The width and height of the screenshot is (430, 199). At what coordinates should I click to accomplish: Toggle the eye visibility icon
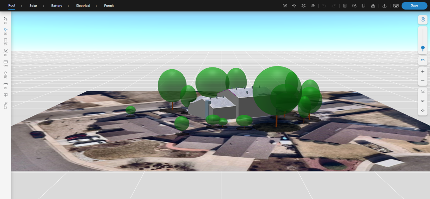click(313, 6)
